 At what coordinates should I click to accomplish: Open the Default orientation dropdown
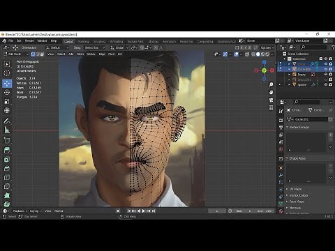(x=57, y=47)
